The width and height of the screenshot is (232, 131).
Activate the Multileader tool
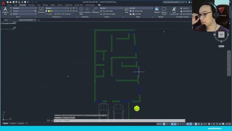click(x=95, y=10)
